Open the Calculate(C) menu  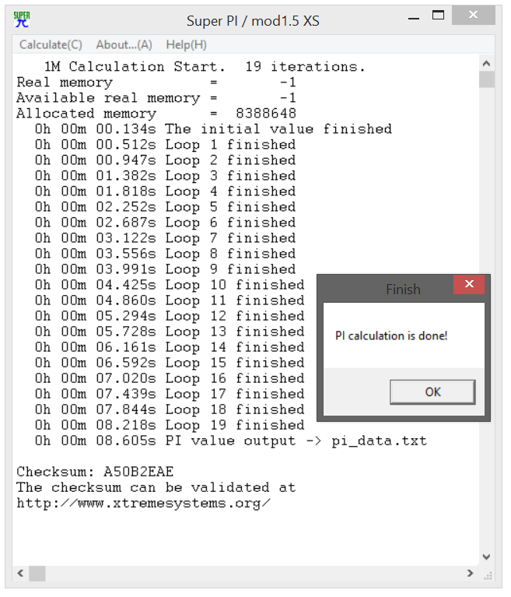(x=51, y=45)
